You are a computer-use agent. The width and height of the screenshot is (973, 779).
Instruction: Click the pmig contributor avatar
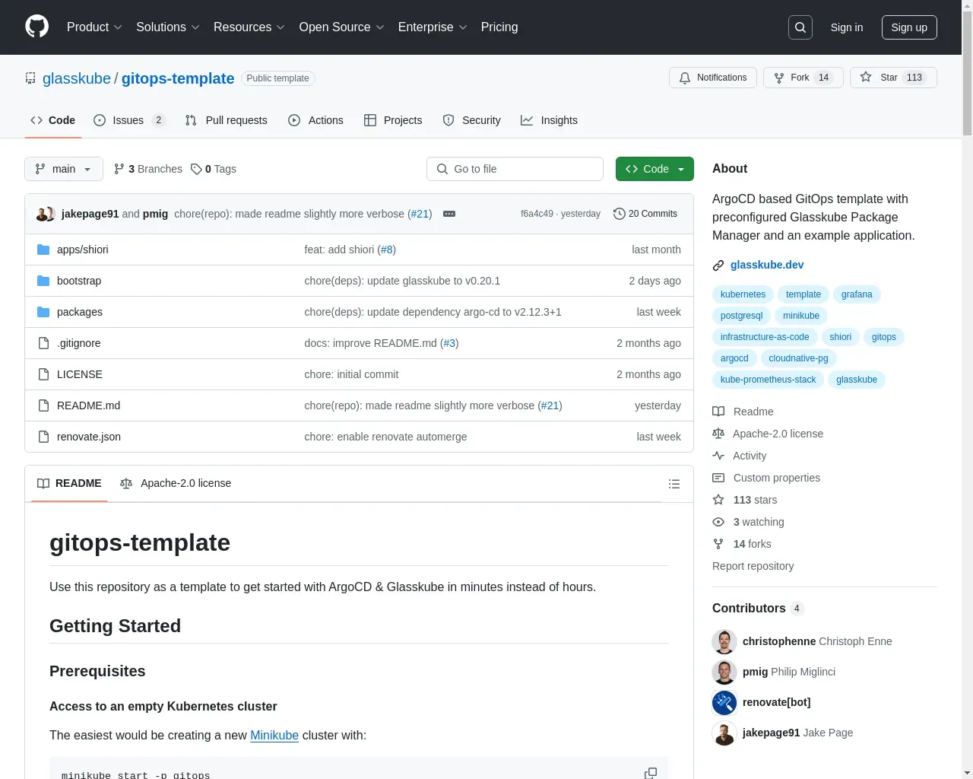tap(724, 672)
